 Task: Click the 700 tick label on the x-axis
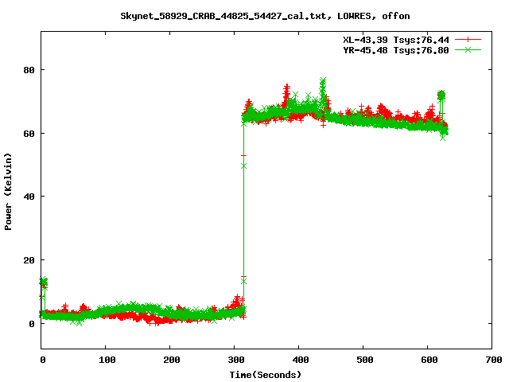pos(491,361)
